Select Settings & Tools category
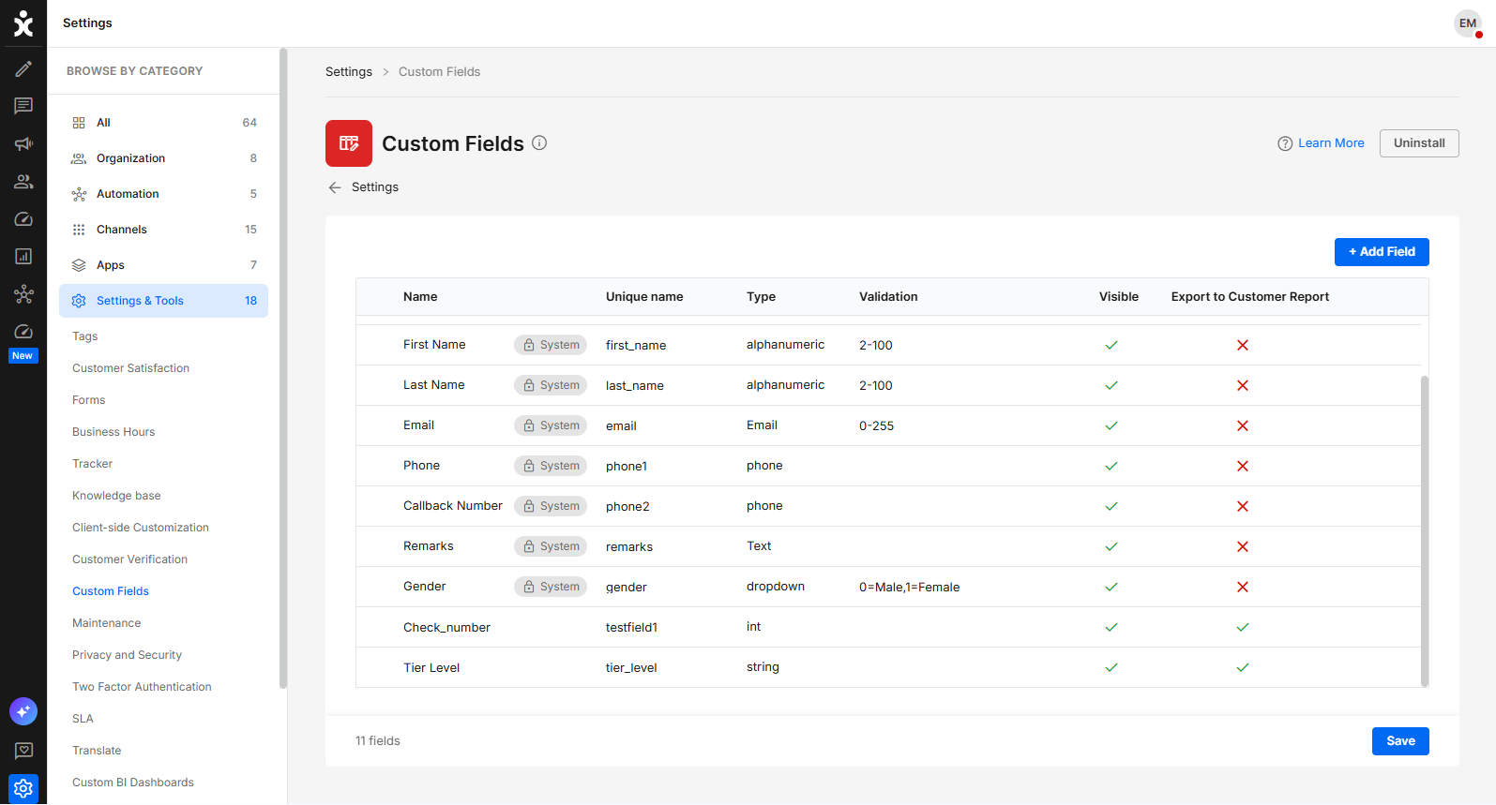The width and height of the screenshot is (1496, 805). tap(163, 301)
